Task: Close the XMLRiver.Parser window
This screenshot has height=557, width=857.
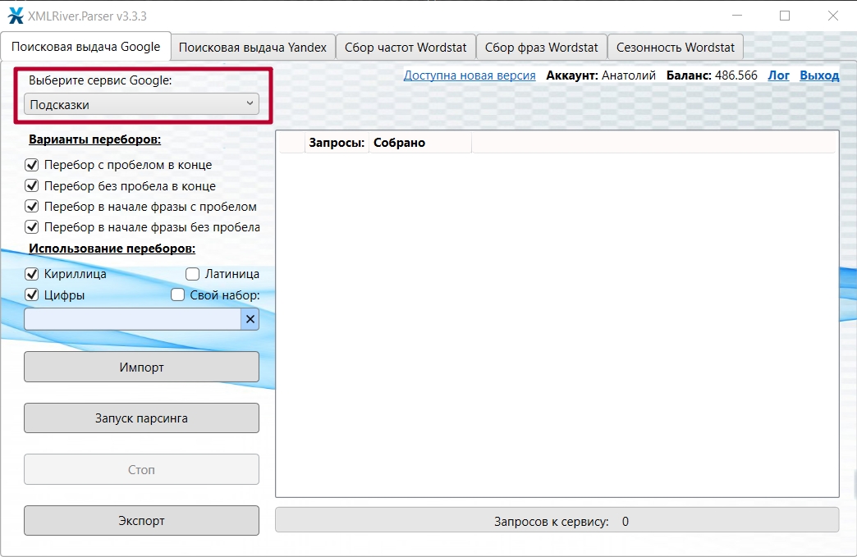Action: tap(832, 16)
